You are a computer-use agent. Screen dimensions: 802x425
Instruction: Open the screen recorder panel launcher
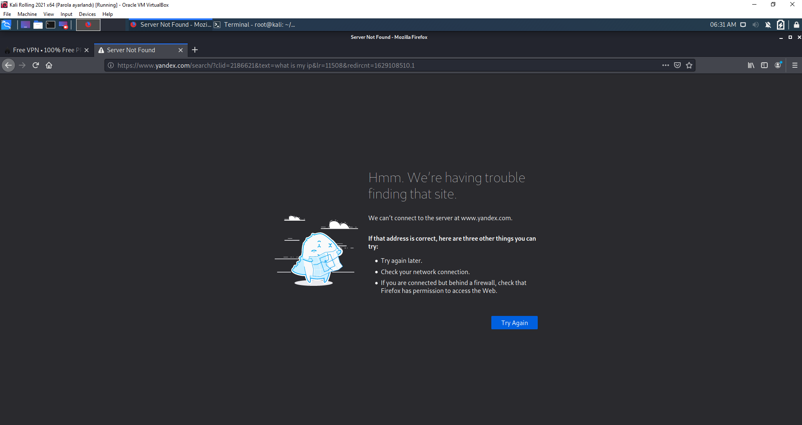coord(63,25)
